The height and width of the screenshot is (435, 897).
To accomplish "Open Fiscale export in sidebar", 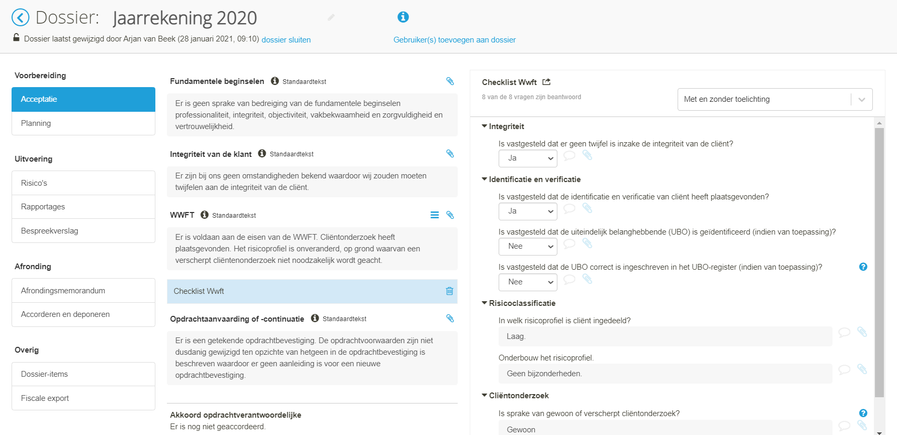I will 83,398.
